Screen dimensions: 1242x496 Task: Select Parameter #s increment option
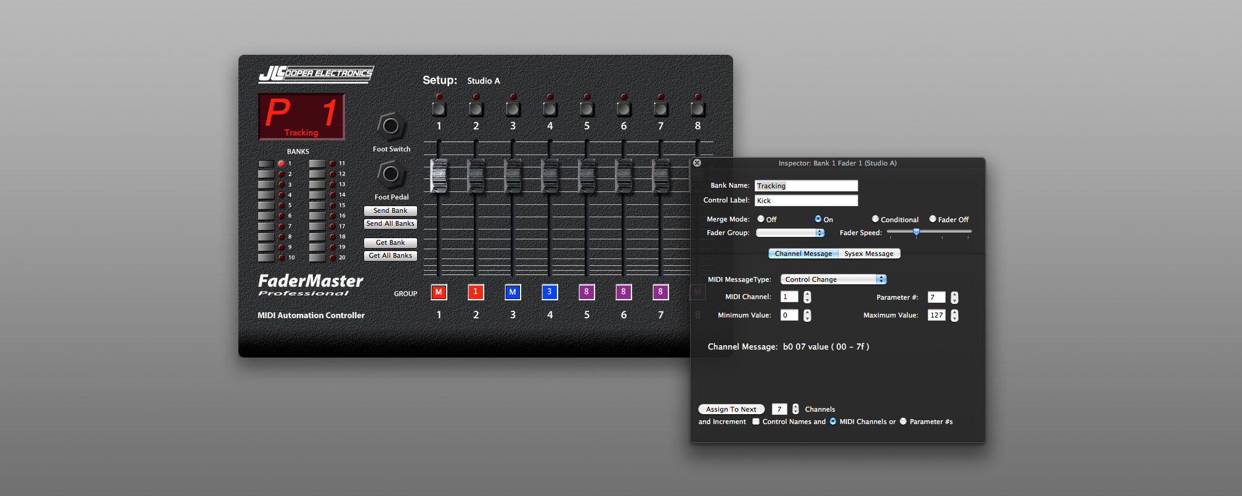click(x=903, y=422)
